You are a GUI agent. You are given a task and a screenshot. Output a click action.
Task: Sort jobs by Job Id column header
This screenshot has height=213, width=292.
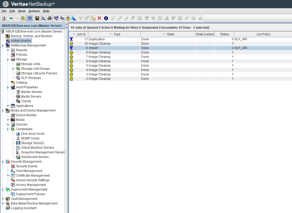tap(79, 34)
